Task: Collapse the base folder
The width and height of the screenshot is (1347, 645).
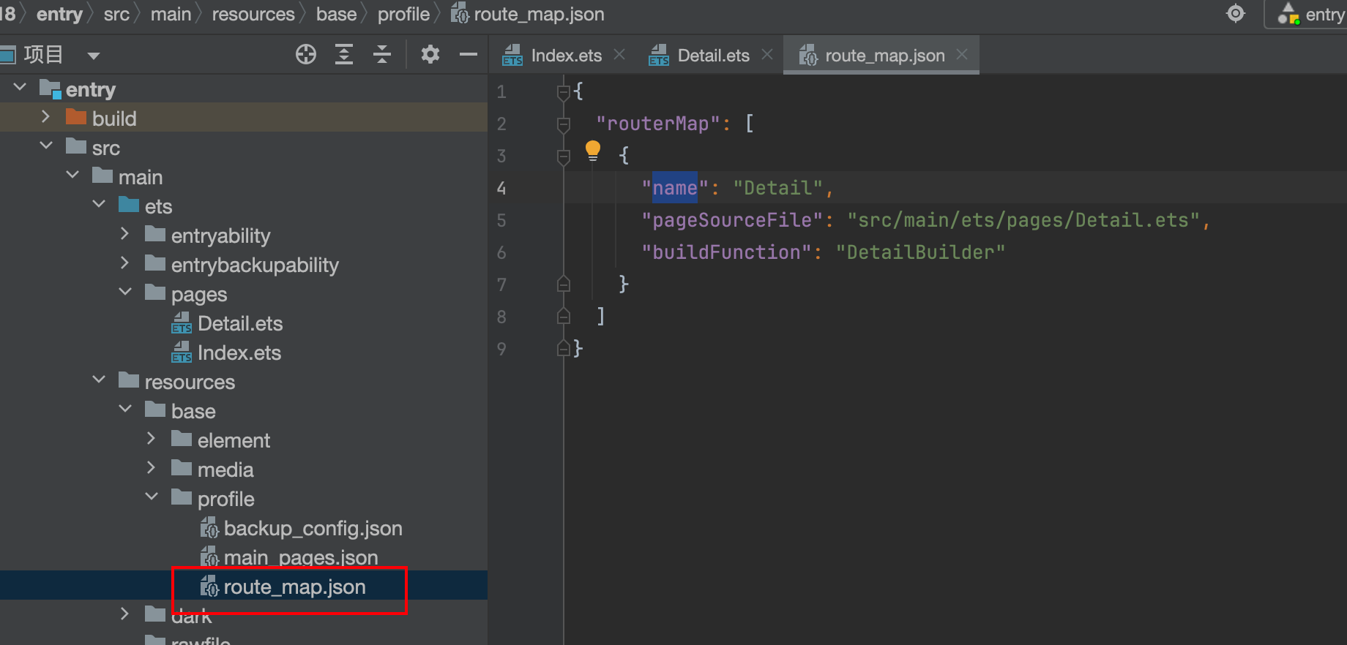Action: coord(125,410)
